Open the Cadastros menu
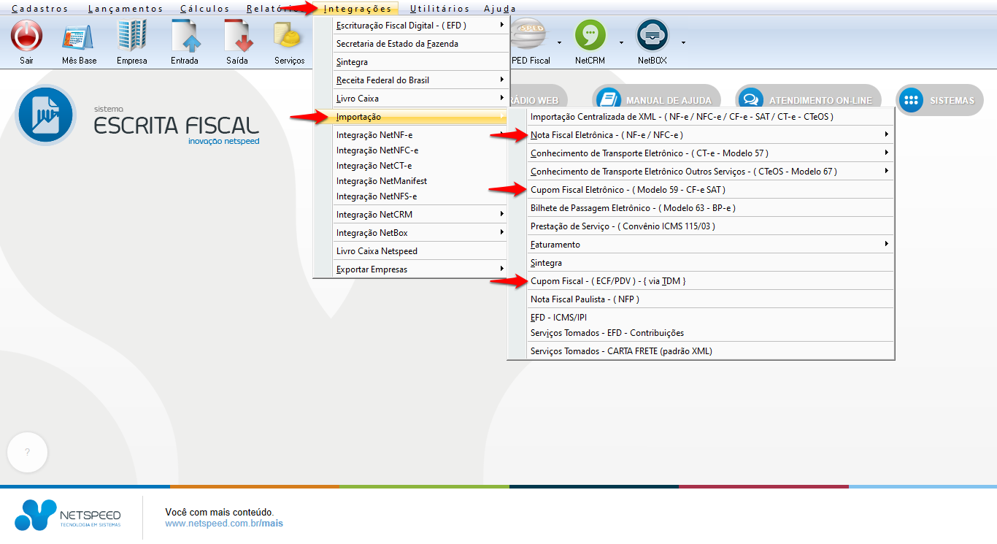Viewport: 997px width, 544px height. pos(40,9)
